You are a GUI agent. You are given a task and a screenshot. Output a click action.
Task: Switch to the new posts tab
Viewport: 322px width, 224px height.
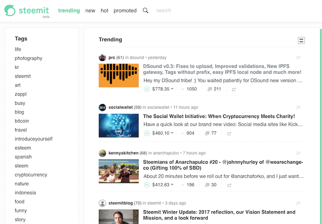click(90, 11)
